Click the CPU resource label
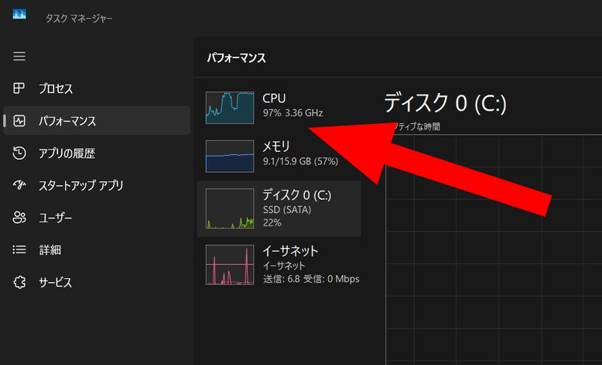602x365 pixels. [x=274, y=98]
